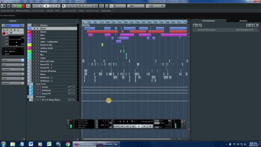The height and width of the screenshot is (147, 261).
Task: Mute the Music track
Action: tap(34, 74)
